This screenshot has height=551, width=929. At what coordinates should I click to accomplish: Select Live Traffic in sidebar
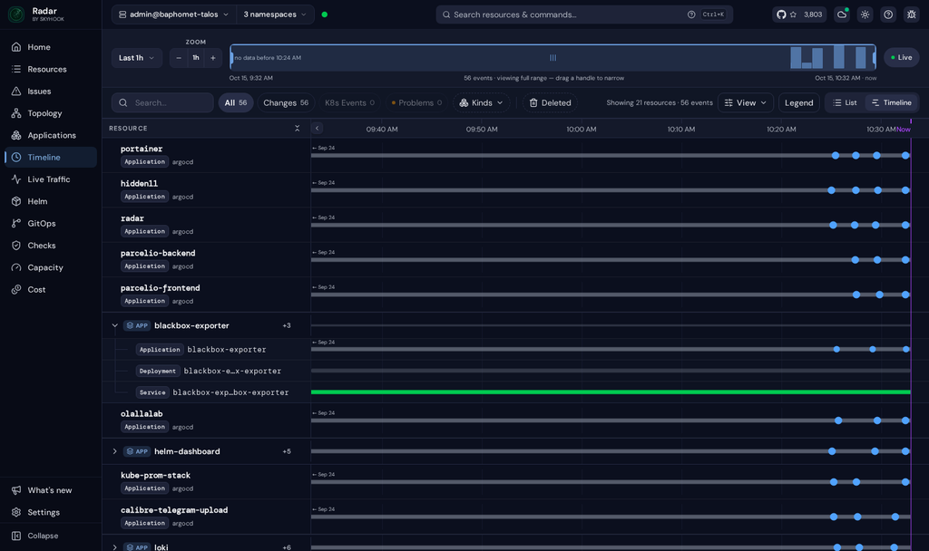[x=51, y=179]
